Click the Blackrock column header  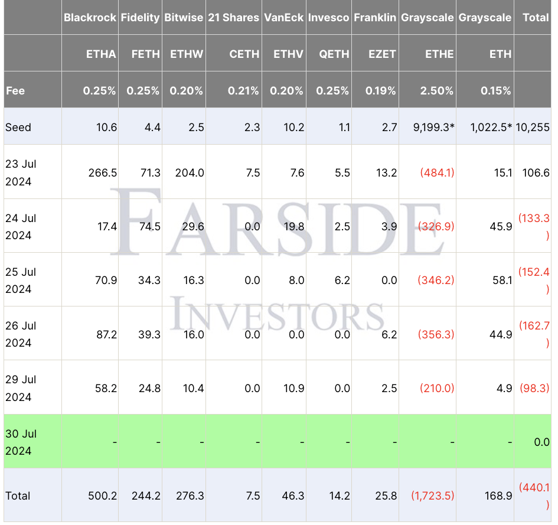point(90,18)
